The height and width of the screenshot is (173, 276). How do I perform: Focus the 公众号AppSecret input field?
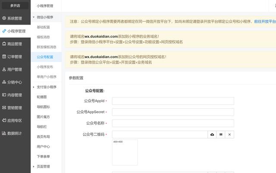pos(173,112)
